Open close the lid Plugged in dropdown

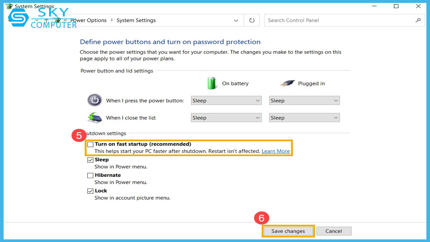coord(304,118)
